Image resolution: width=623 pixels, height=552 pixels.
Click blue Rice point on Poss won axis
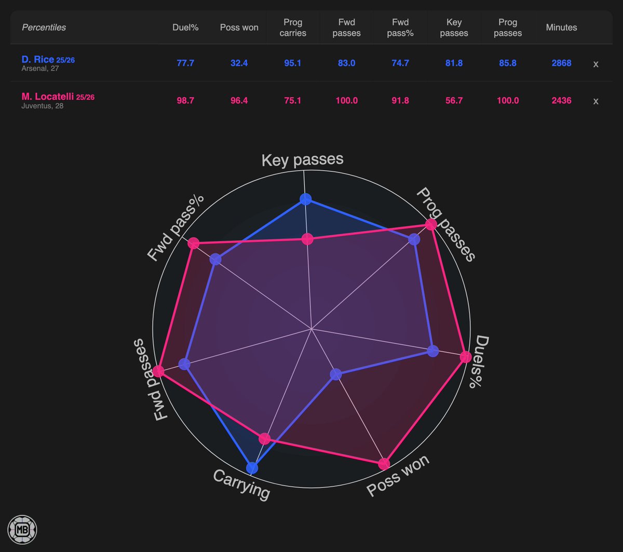click(336, 374)
